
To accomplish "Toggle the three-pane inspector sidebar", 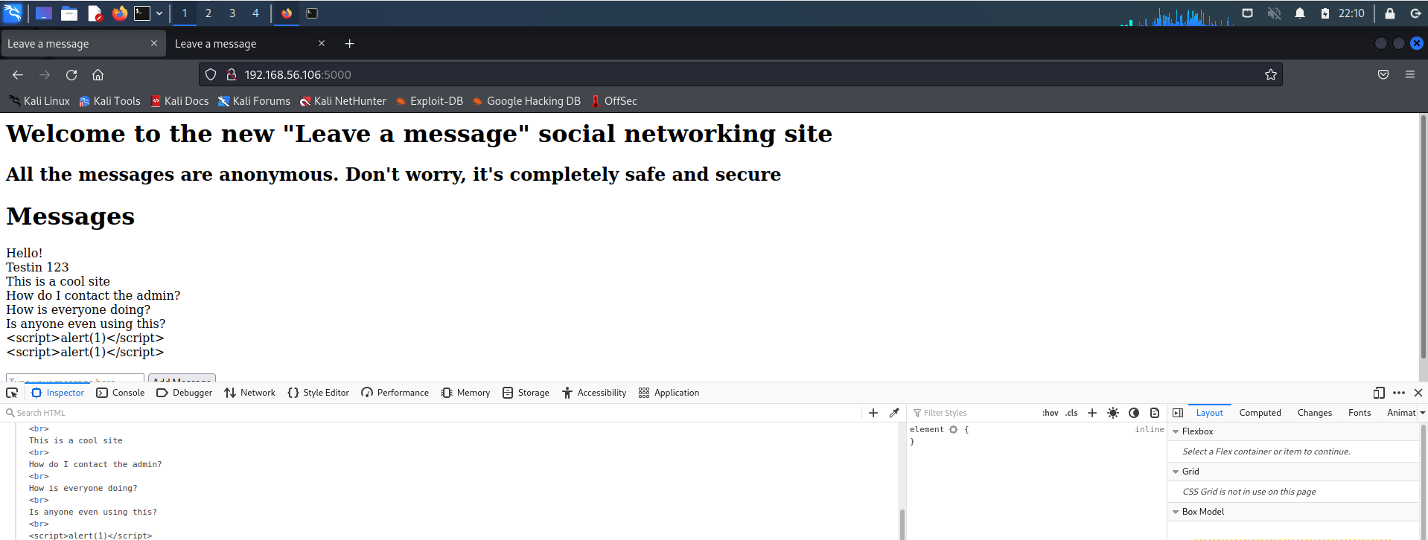I will 1178,413.
